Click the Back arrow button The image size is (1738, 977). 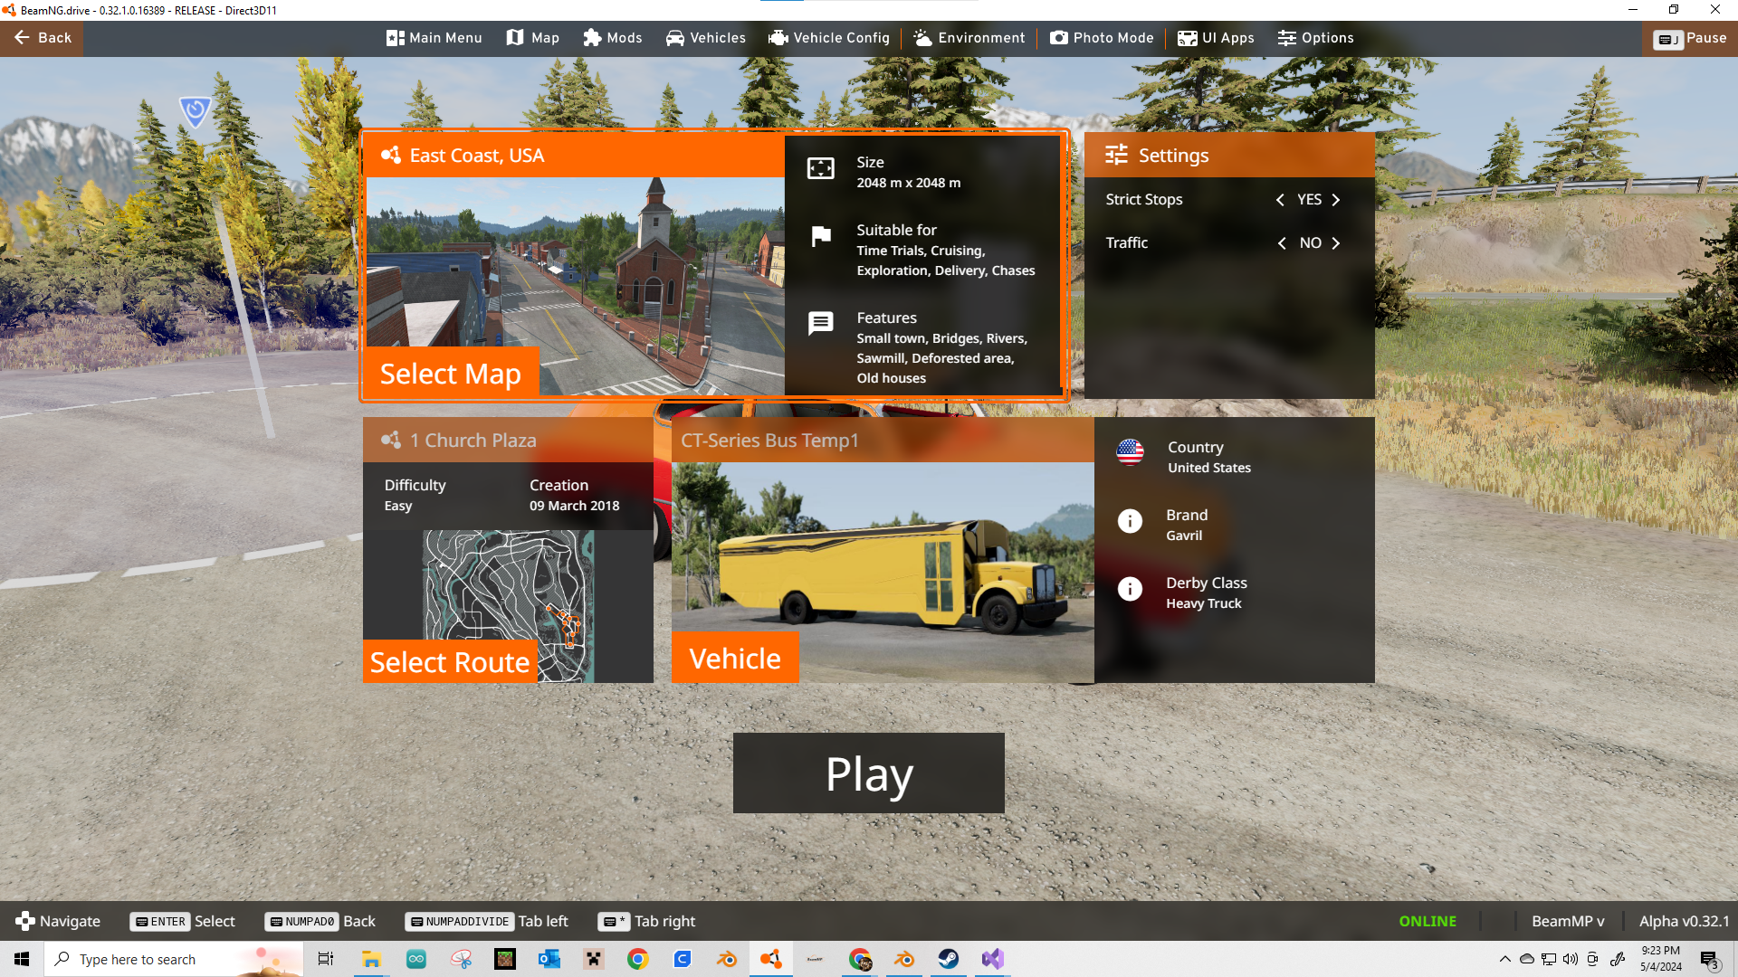42,38
